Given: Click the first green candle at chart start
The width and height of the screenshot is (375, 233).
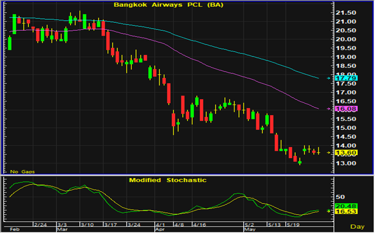Looking at the screenshot, I should click(10, 43).
